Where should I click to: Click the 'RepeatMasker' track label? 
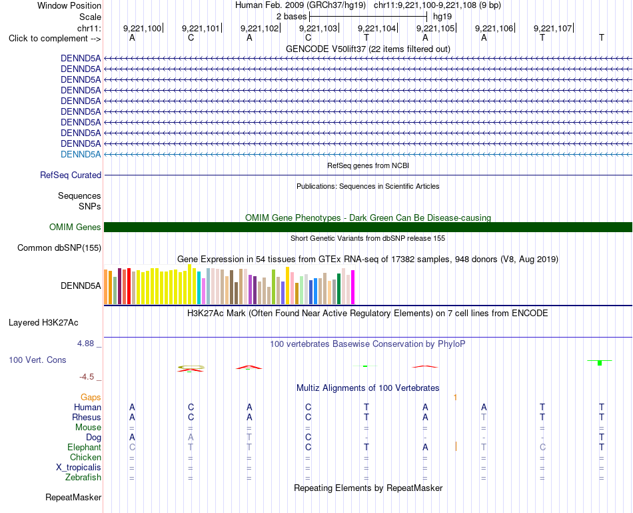pos(73,497)
